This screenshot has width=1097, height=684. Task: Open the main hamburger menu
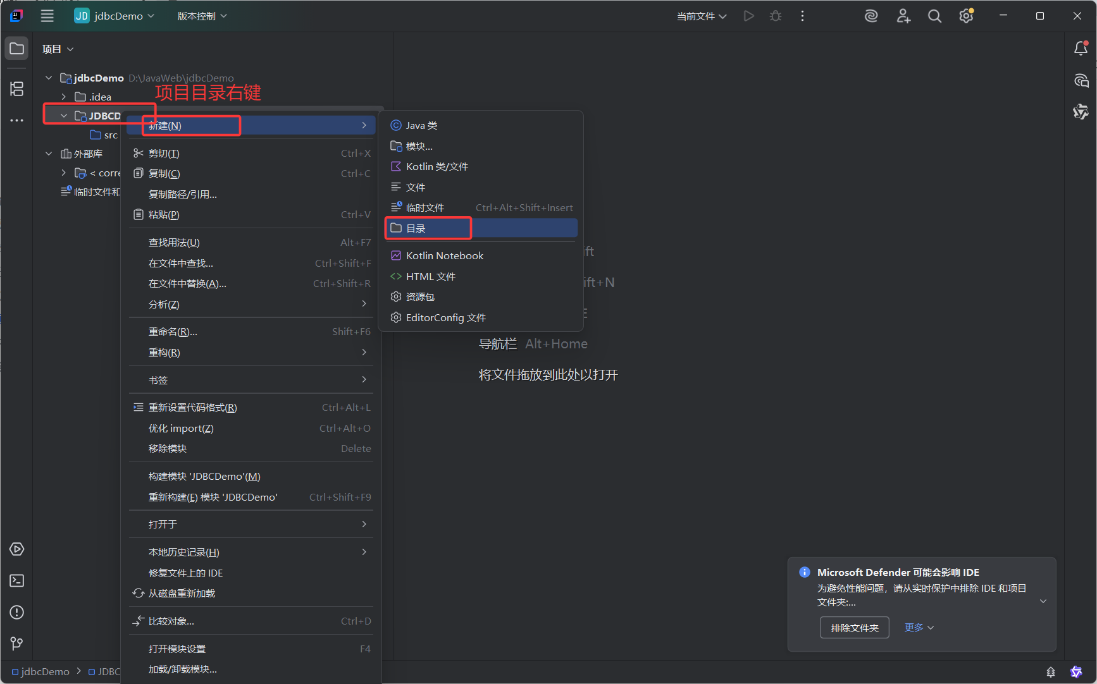pyautogui.click(x=47, y=16)
